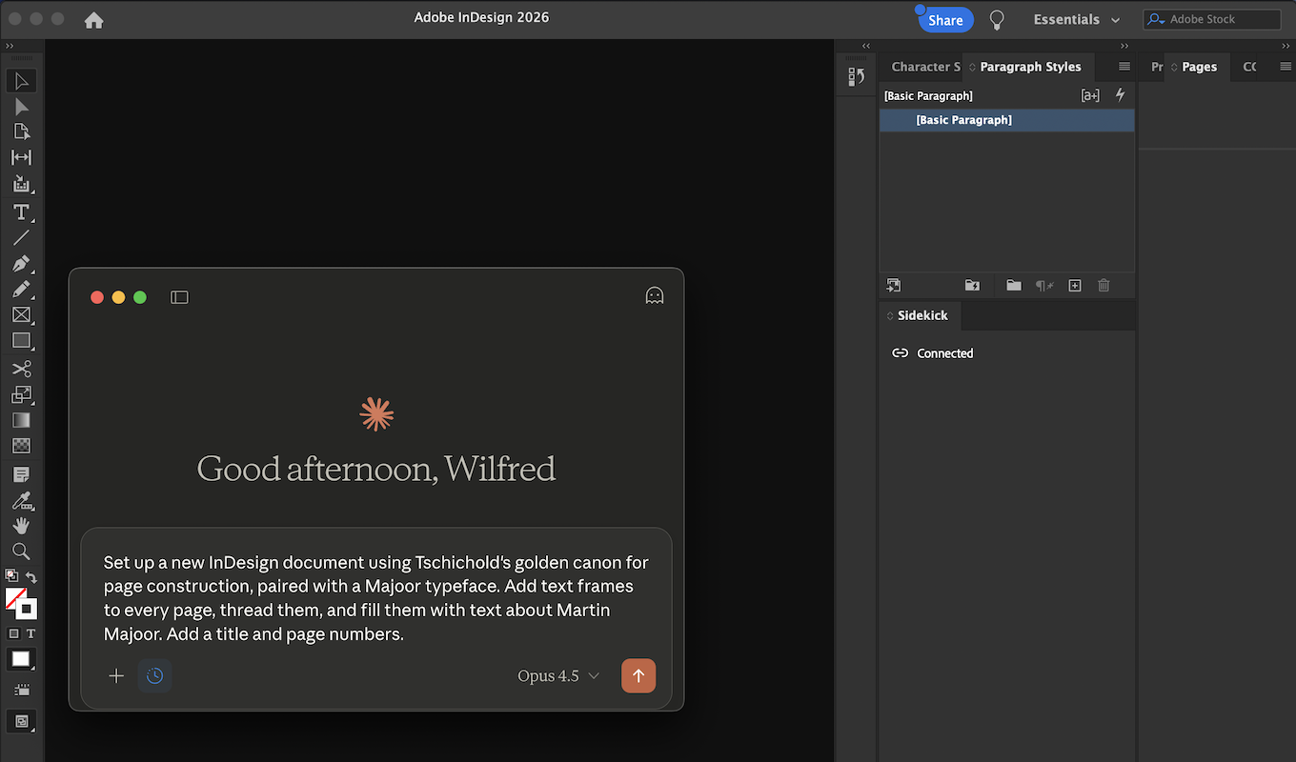Select the Type tool
The width and height of the screenshot is (1296, 762).
point(21,211)
